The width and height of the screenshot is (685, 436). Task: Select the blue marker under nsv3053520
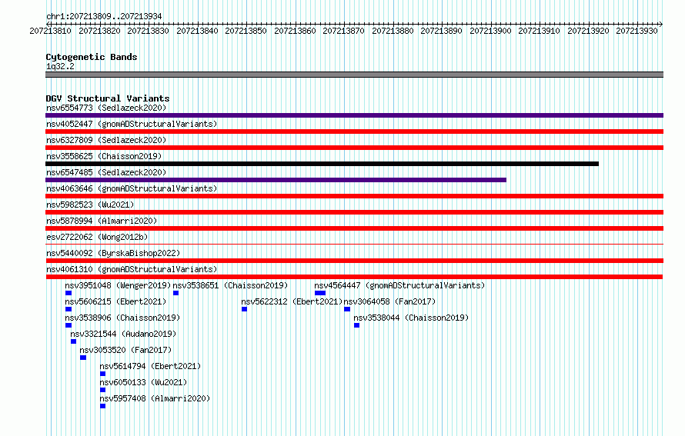click(83, 358)
